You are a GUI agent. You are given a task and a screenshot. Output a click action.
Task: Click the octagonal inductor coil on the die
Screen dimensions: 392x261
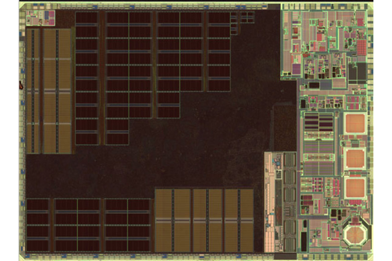(x=355, y=235)
